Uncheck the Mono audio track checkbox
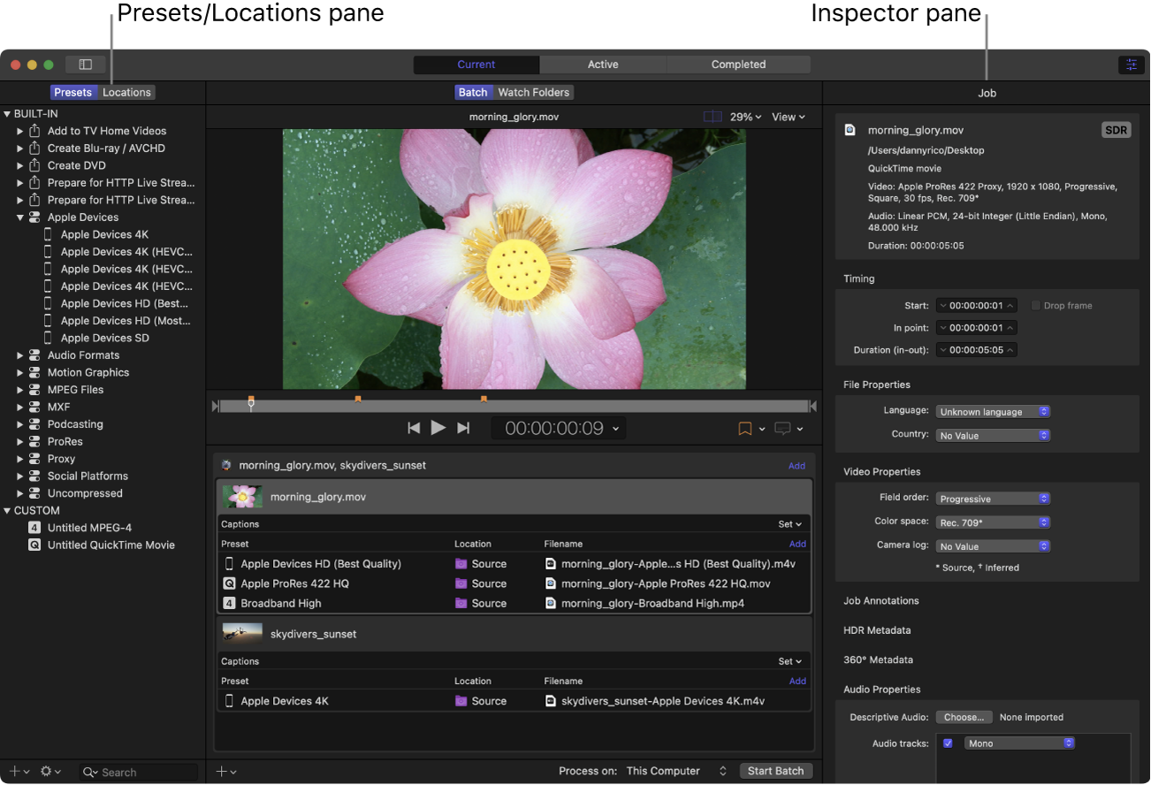The height and width of the screenshot is (785, 1151). click(948, 743)
